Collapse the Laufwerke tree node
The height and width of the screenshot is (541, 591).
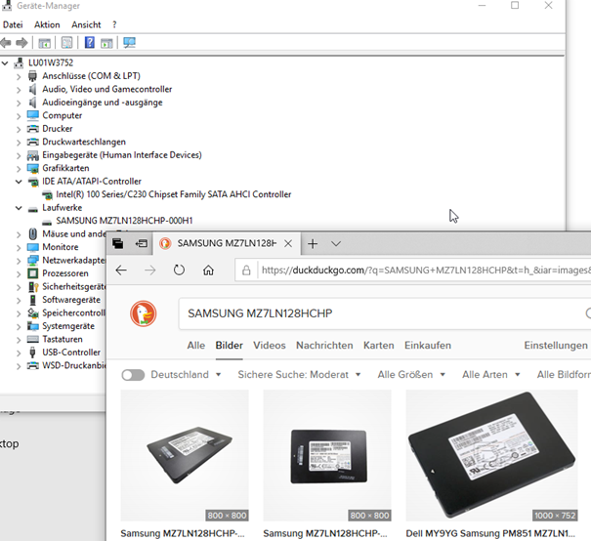pos(19,208)
